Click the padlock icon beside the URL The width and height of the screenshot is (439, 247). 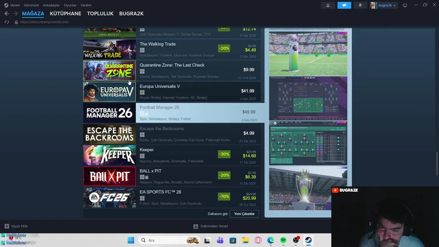(x=16, y=22)
